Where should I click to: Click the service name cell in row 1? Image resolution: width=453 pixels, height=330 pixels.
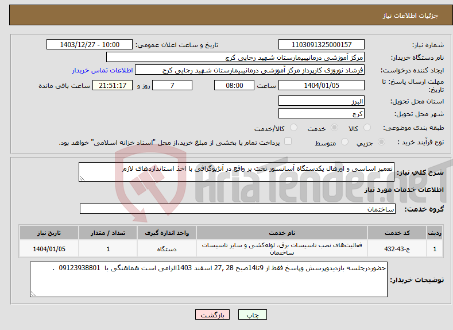pyautogui.click(x=282, y=249)
